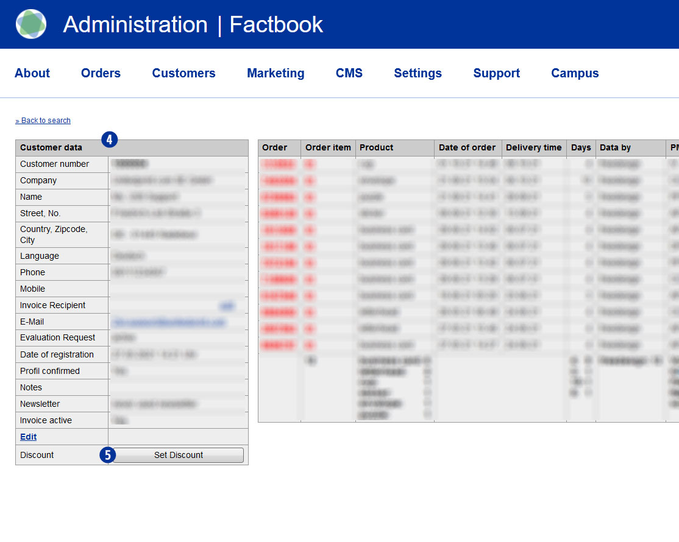Image resolution: width=679 pixels, height=542 pixels.
Task: Click the Factbook logo icon in header
Action: click(x=31, y=24)
